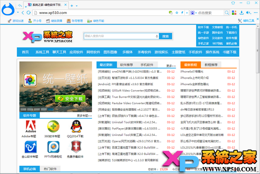Open 账号管理 toolbar item
The height and width of the screenshot is (174, 260).
pos(75,21)
